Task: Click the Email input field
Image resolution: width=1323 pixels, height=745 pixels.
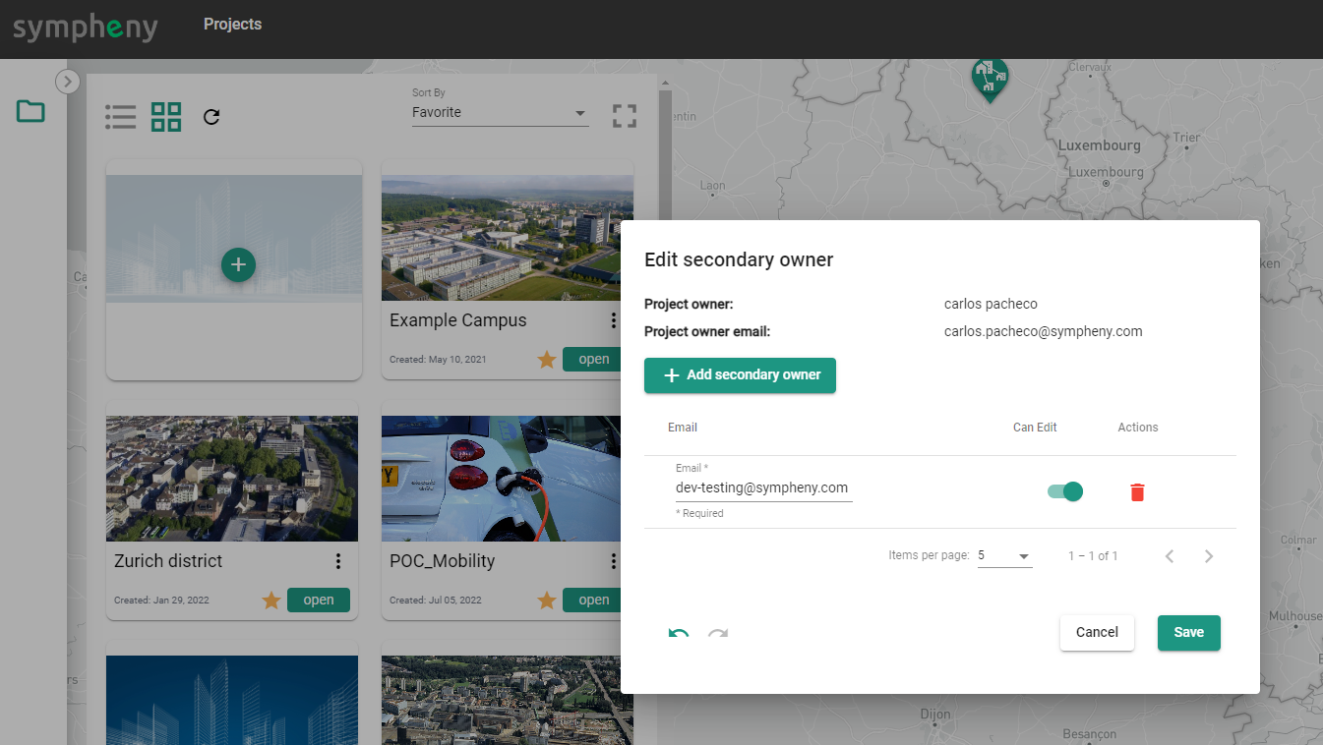Action: 762,487
